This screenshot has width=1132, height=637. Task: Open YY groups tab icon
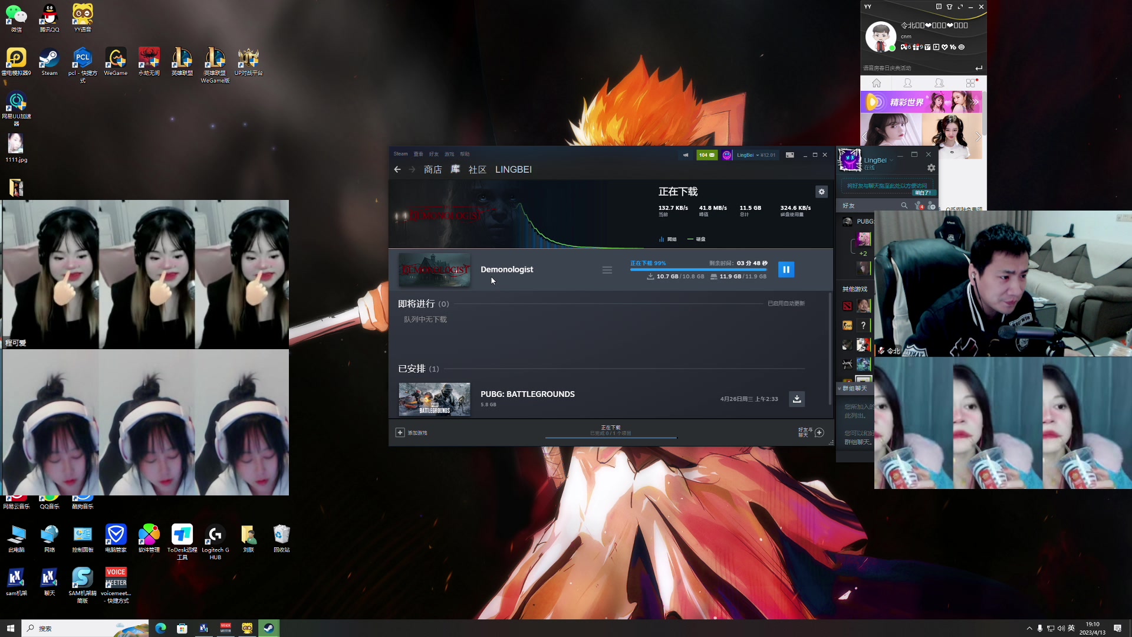point(939,83)
